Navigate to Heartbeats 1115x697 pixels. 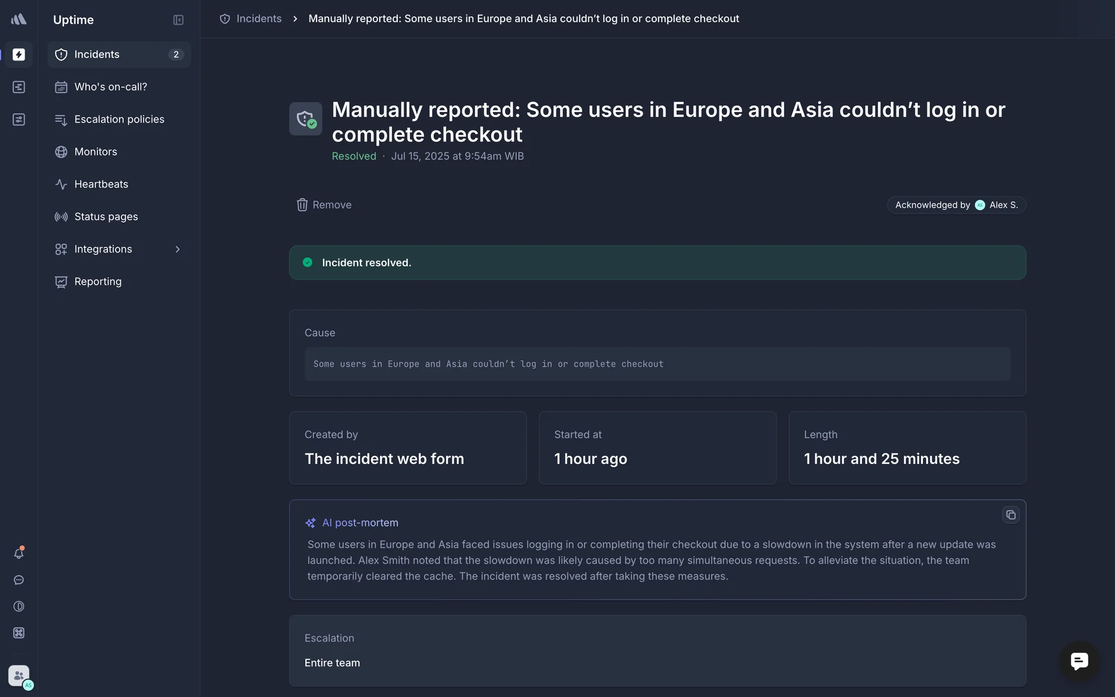101,185
